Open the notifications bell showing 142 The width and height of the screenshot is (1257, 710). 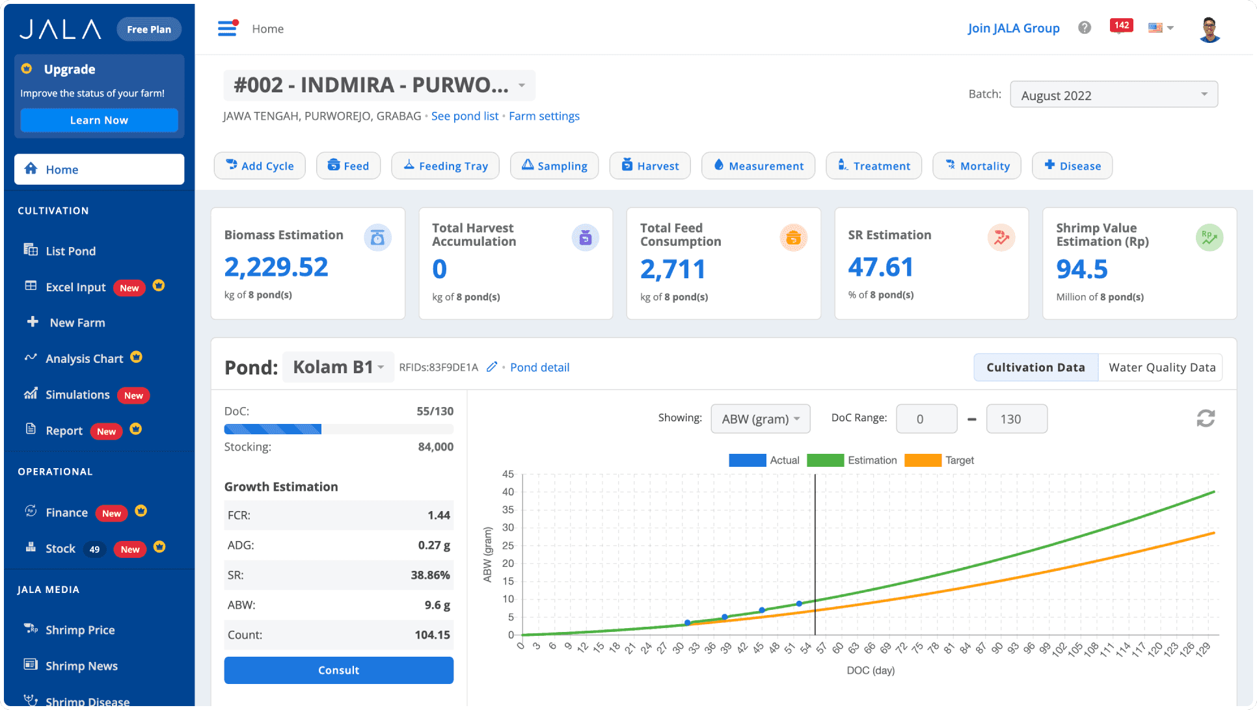coord(1121,26)
